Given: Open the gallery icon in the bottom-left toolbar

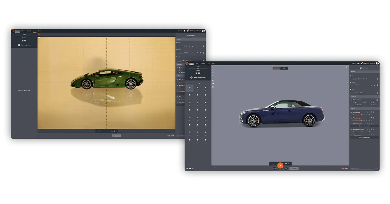Looking at the screenshot, I should [x=187, y=168].
